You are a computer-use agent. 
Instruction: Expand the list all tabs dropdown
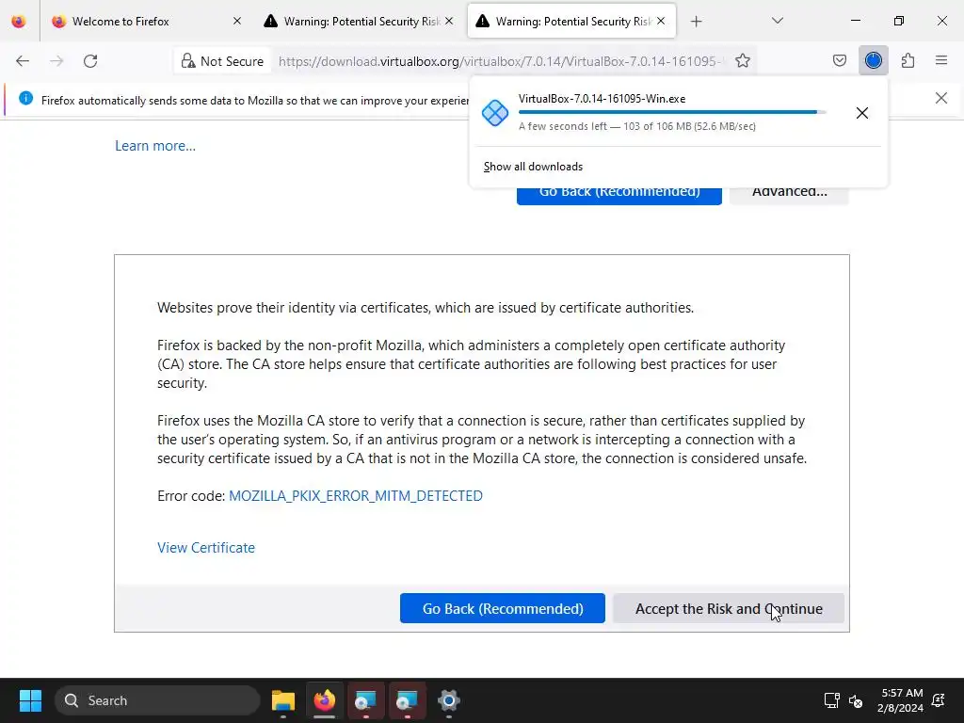(x=777, y=22)
